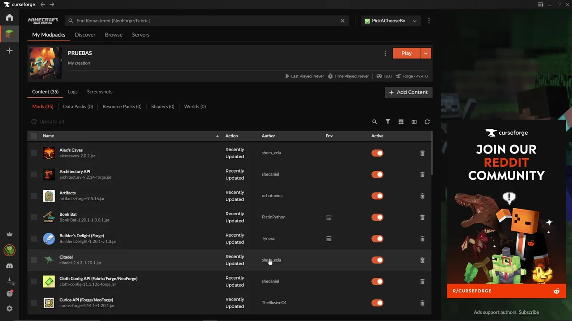The height and width of the screenshot is (321, 572).
Task: Delete Artifacts mod with trash icon
Action: pyautogui.click(x=422, y=196)
